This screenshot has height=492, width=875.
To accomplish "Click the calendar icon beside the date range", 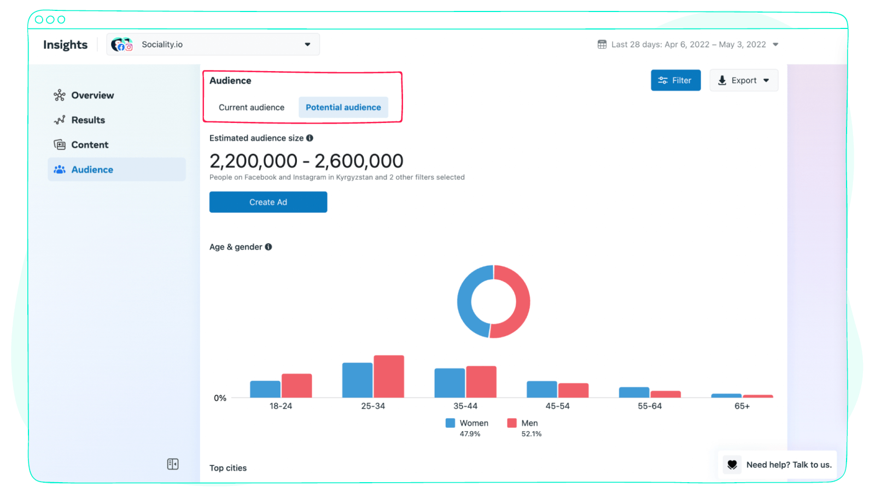I will tap(602, 44).
